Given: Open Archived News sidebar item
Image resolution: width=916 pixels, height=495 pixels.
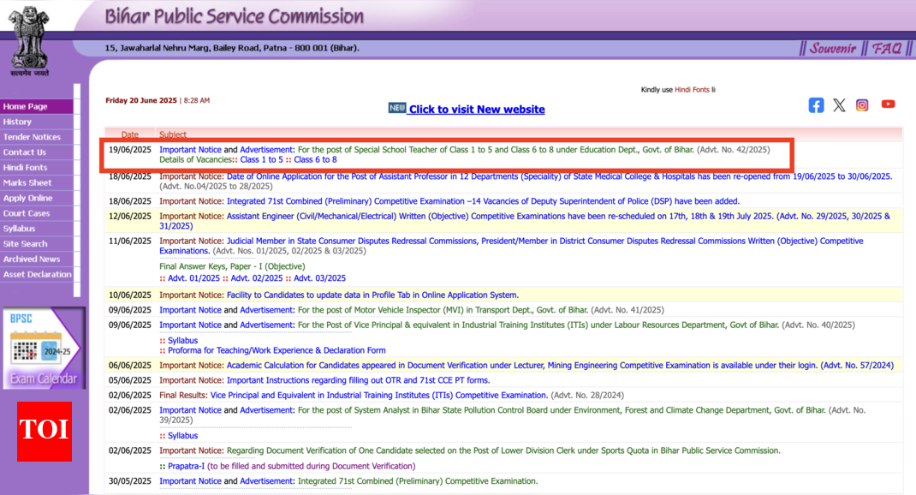Looking at the screenshot, I should 32,259.
